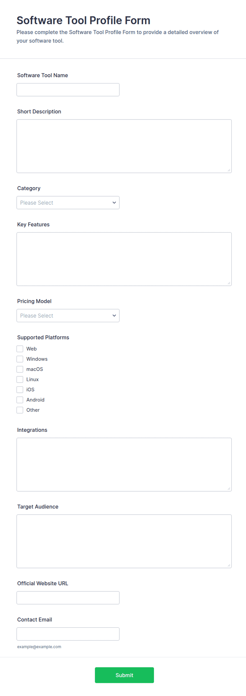Check the Web platform checkbox
This screenshot has height=696, width=246.
[20, 349]
